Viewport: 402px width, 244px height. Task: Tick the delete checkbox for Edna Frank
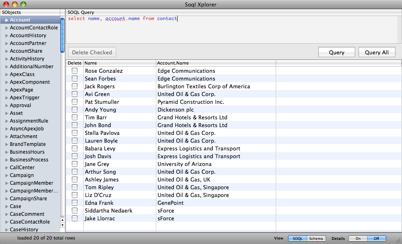click(x=75, y=203)
